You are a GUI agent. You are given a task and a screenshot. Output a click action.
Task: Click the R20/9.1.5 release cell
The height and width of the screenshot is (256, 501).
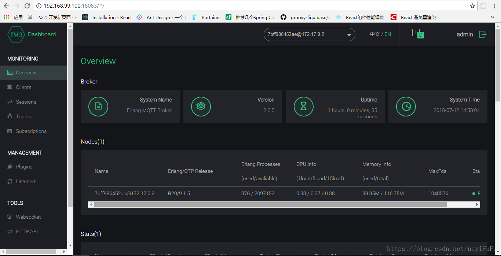pyautogui.click(x=179, y=193)
